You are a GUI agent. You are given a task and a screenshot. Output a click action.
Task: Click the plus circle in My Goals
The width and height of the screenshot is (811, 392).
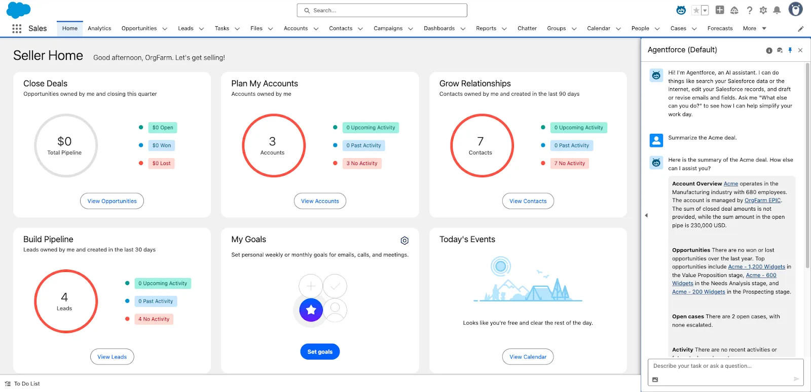tap(311, 286)
